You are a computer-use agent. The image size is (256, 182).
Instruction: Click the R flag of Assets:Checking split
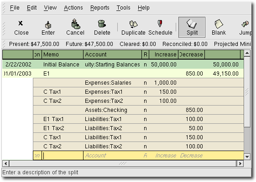pos(145,110)
